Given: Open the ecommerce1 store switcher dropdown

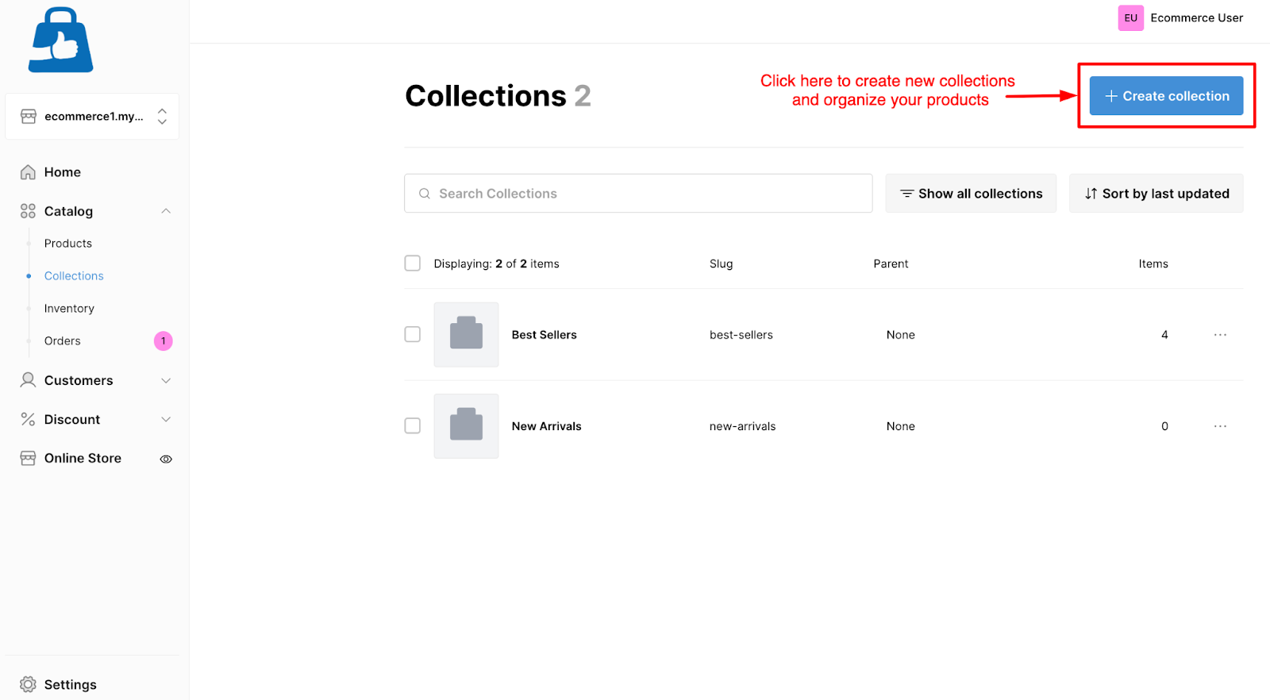Looking at the screenshot, I should point(92,116).
